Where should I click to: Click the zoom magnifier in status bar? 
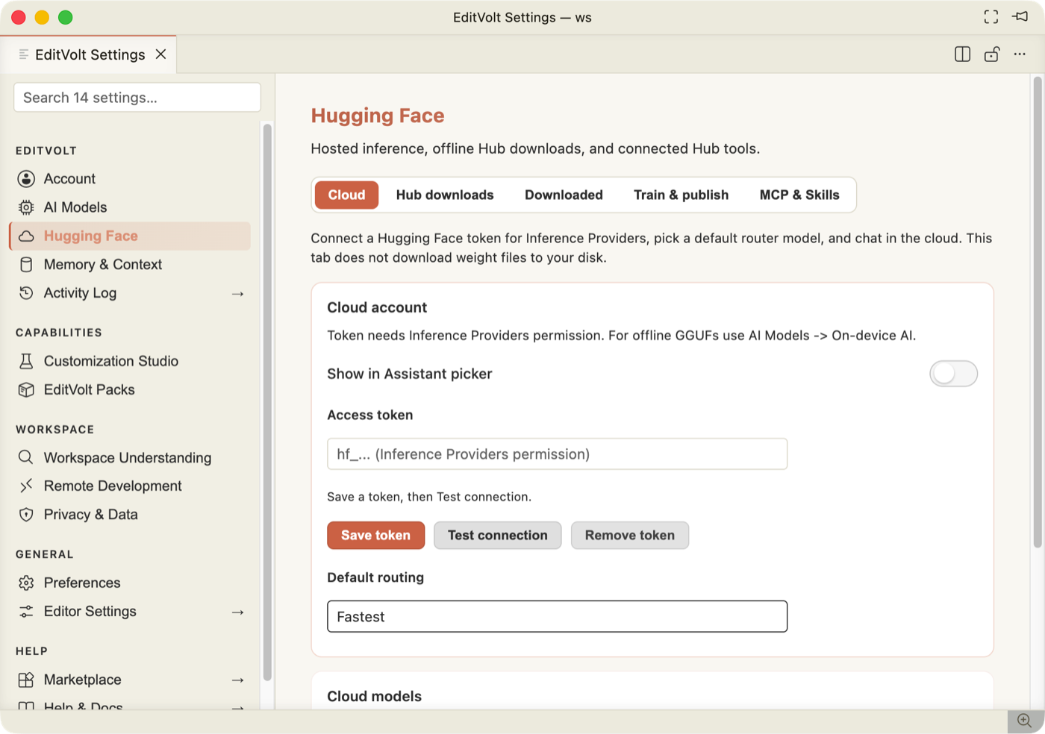[x=1025, y=721]
